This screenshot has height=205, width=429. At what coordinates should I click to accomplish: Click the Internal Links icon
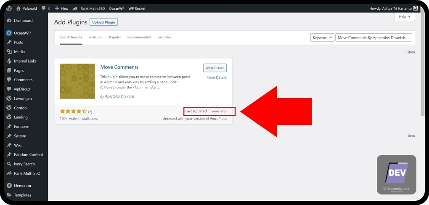pos(9,61)
